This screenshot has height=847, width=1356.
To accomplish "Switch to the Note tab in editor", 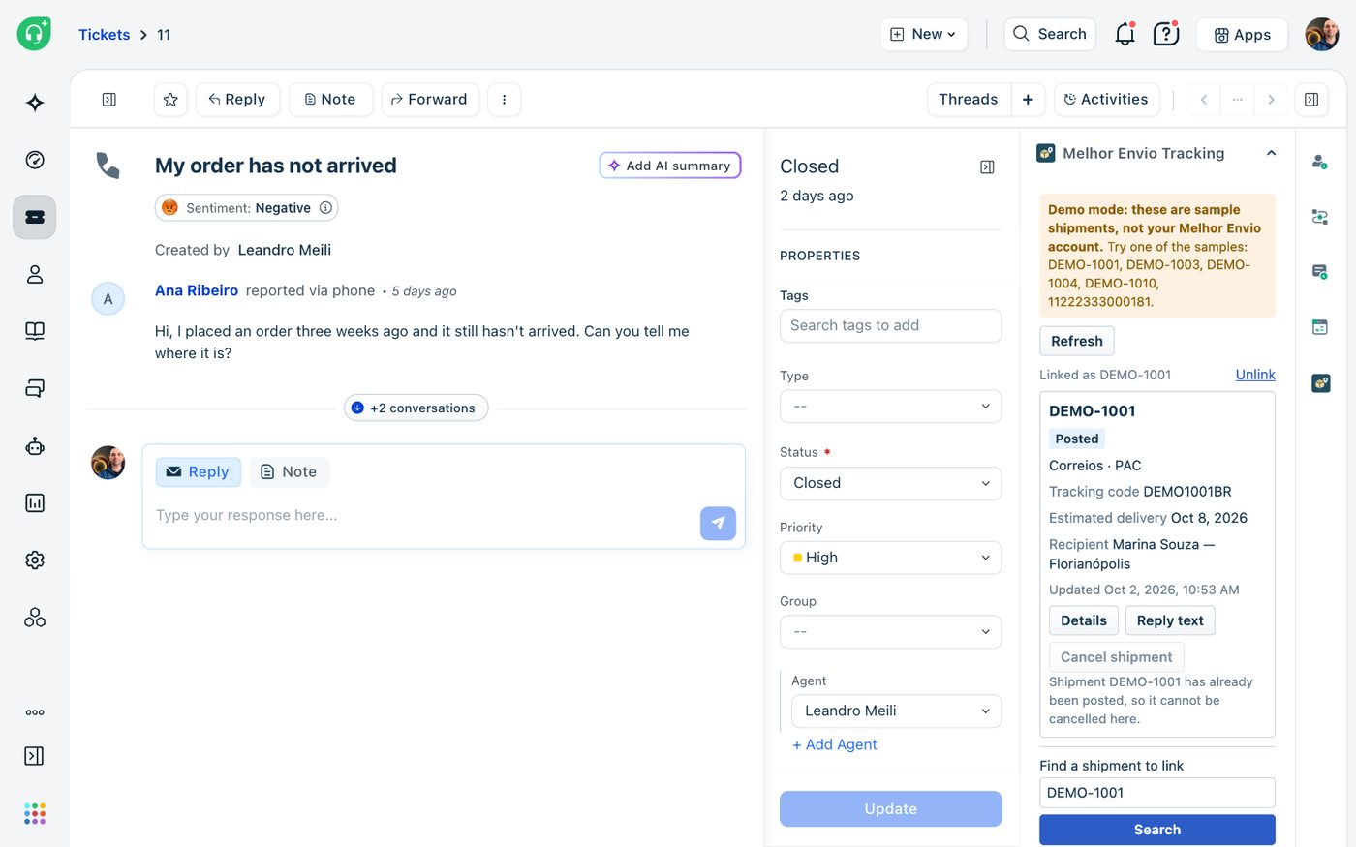I will pyautogui.click(x=289, y=472).
